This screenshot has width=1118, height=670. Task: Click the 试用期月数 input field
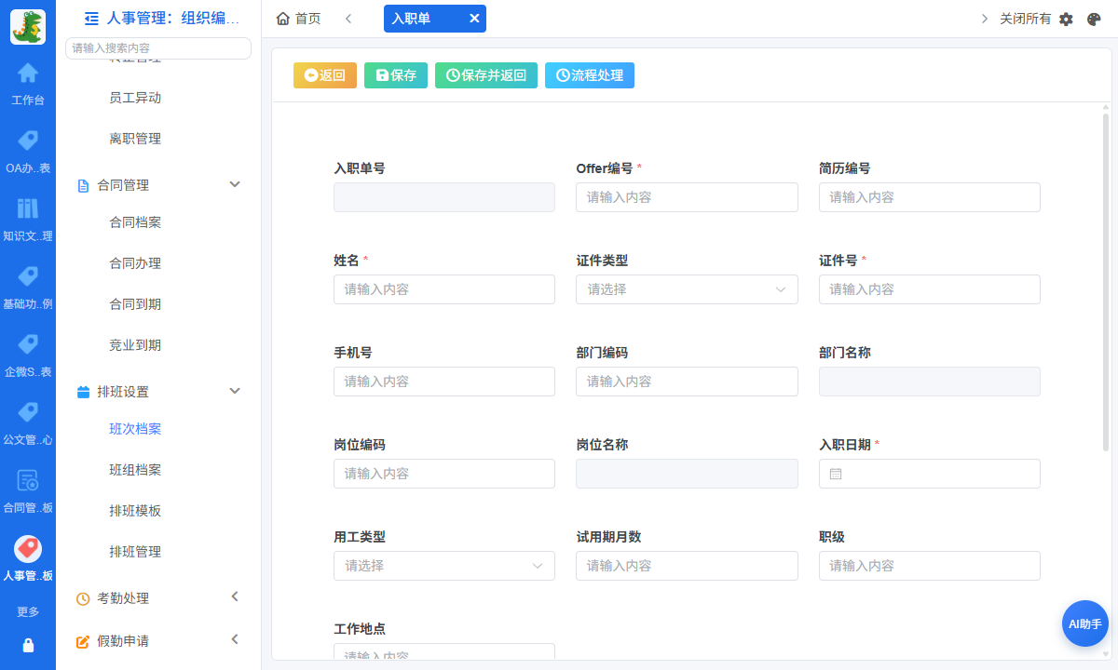(x=687, y=566)
